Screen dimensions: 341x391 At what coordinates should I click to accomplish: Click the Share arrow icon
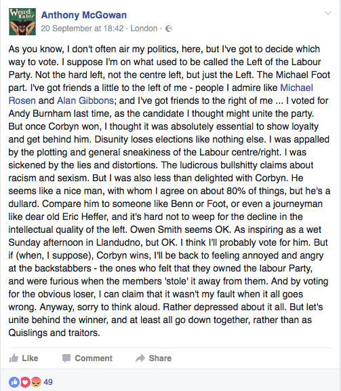pos(140,358)
